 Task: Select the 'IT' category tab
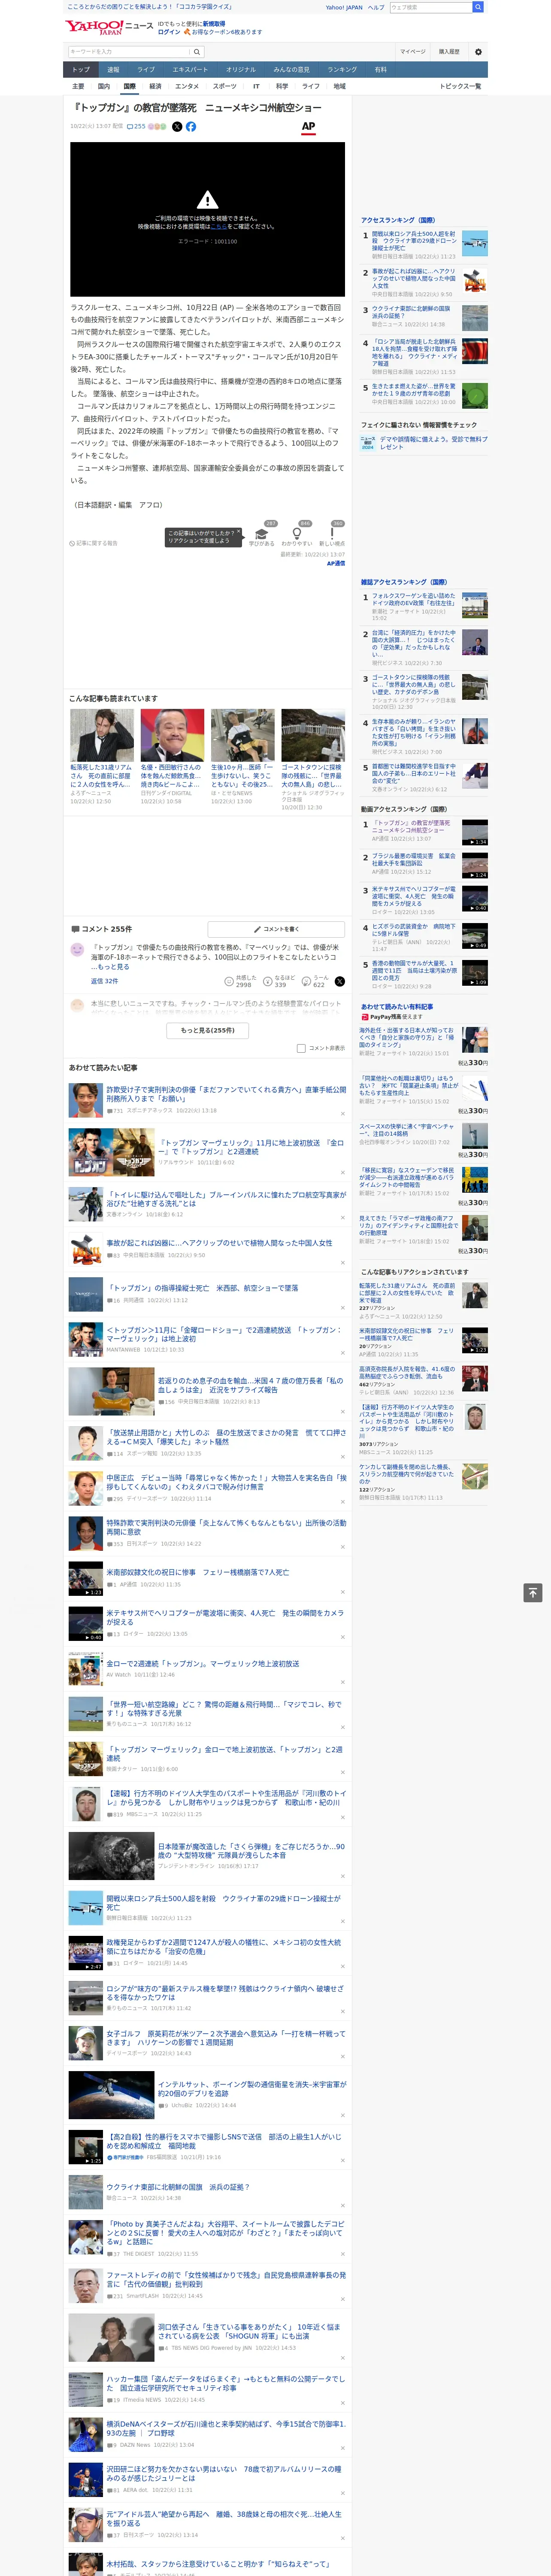click(256, 86)
